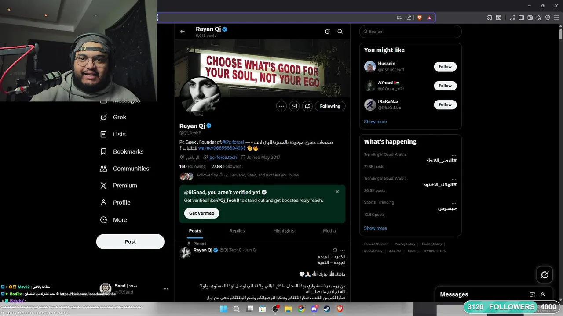Click the 27.8K Followers count
563x316 pixels.
[x=226, y=166]
